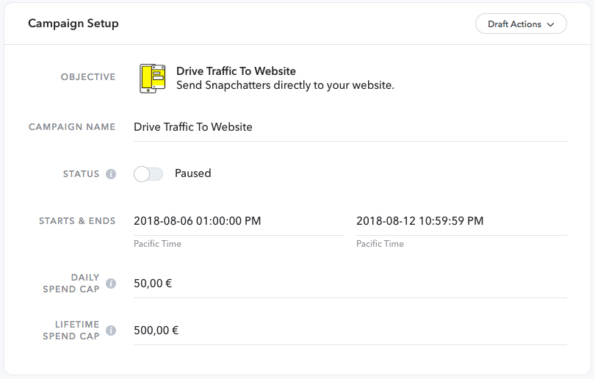Click the Pacific Time label under end date

click(x=380, y=244)
